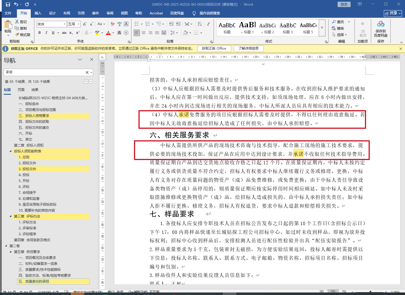405x295 pixels.
Task: Click the Save to Baidu Netdisk icon
Action: (380, 24)
